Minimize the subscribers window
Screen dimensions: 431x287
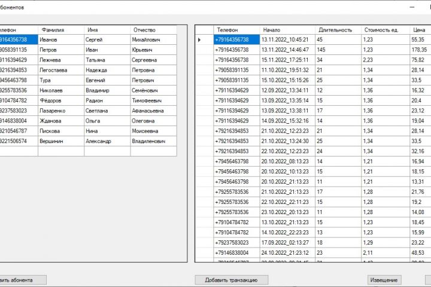point(412,7)
